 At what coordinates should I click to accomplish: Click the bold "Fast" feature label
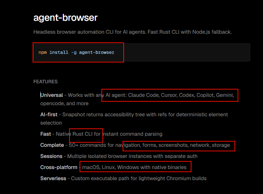tap(46, 134)
